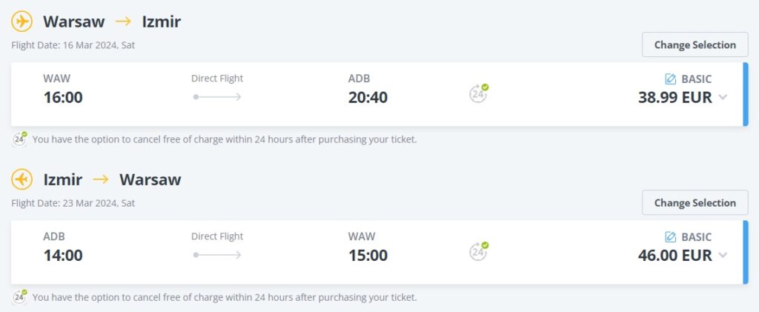Click the small 24h icon below the Warsaw–Izmir card

(x=20, y=139)
